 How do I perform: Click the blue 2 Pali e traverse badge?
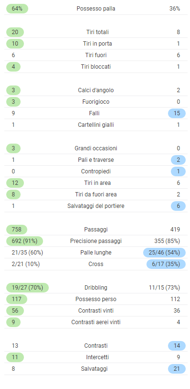pyautogui.click(x=178, y=160)
